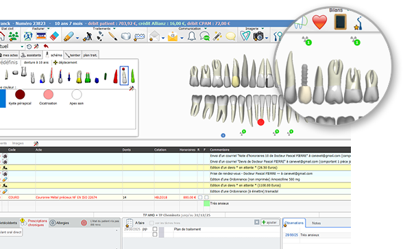Tick the empty second task checkbox

click(155, 235)
